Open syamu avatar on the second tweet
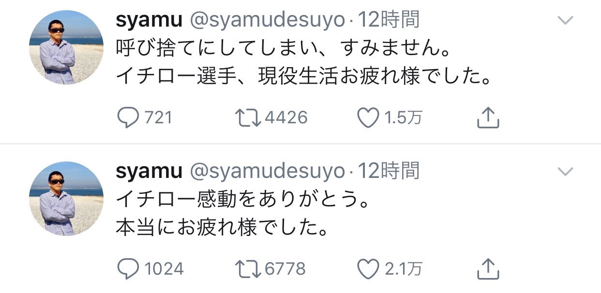The height and width of the screenshot is (293, 601). pos(66,199)
